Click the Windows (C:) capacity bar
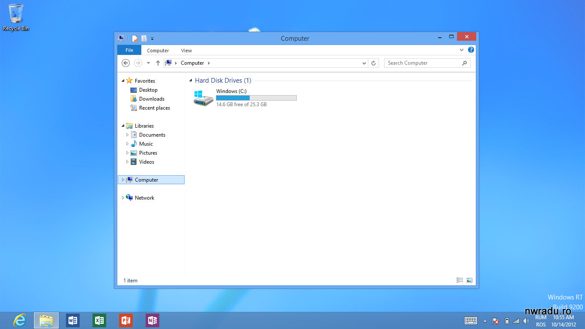This screenshot has width=585, height=329. pos(256,98)
